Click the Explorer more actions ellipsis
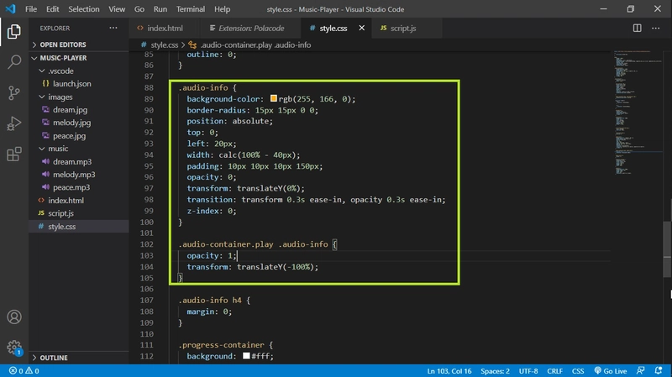 [x=113, y=28]
